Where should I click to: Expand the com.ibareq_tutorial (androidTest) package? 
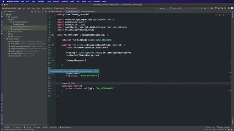9,27
